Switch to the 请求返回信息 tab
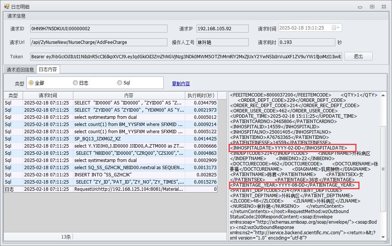Viewport: 392px width, 246px height. [x=20, y=70]
